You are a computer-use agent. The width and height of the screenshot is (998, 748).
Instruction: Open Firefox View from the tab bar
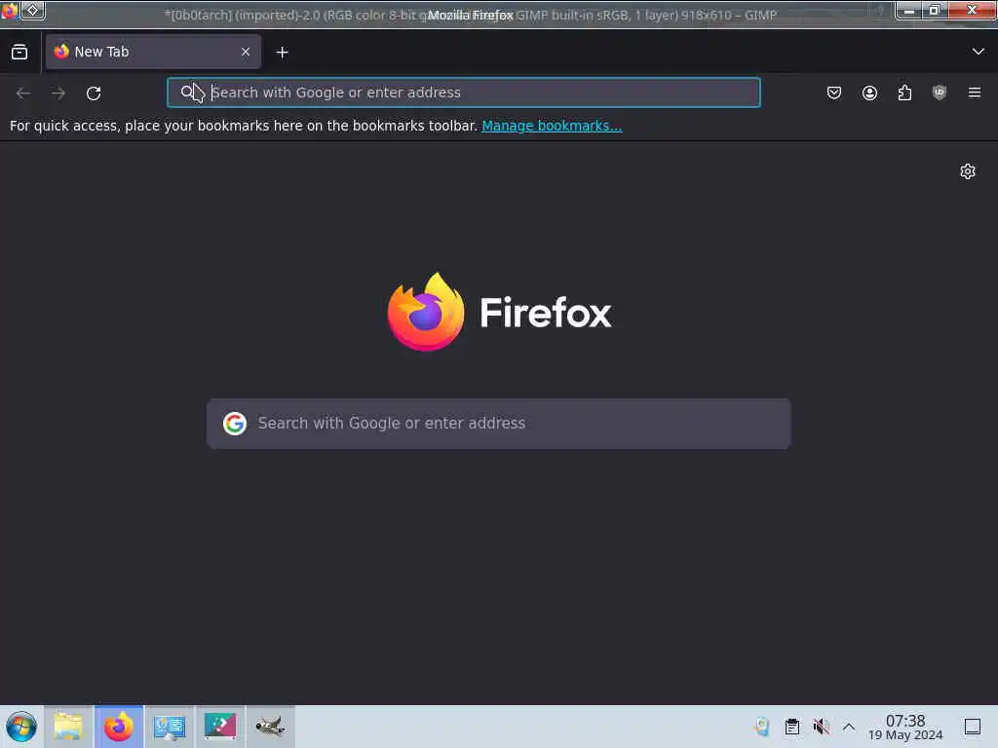(x=19, y=53)
